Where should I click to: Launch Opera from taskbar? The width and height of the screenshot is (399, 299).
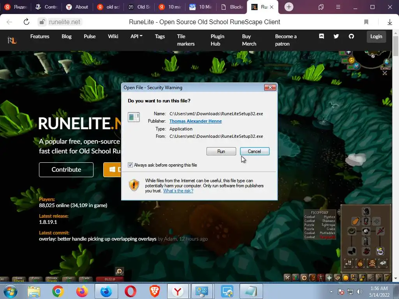pos(130,291)
